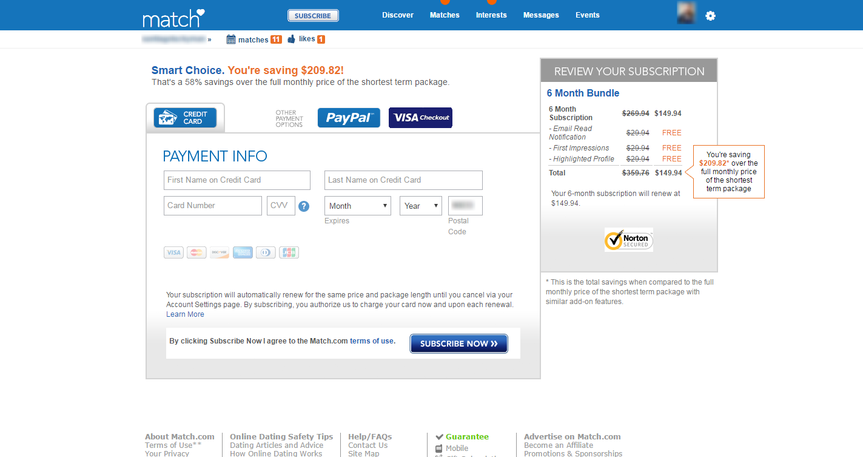Focus First Name on Credit Card field
Viewport: 863px width, 457px height.
tap(237, 180)
